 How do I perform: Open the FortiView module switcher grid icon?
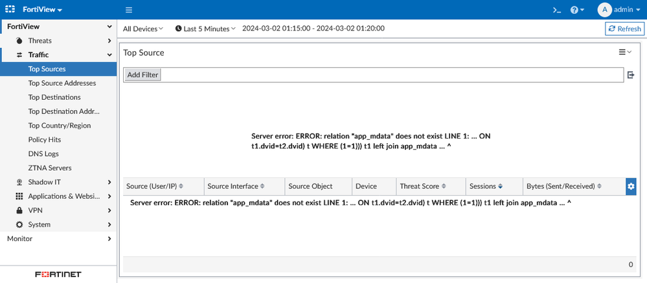click(x=10, y=9)
